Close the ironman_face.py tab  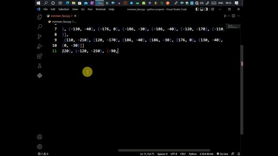click(x=75, y=16)
